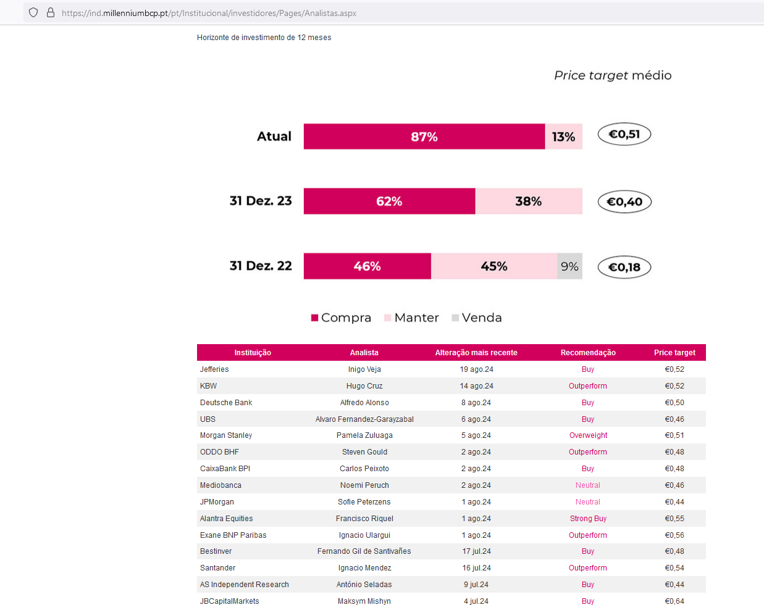
Task: Click the Jefferies institution row
Action: (x=214, y=369)
